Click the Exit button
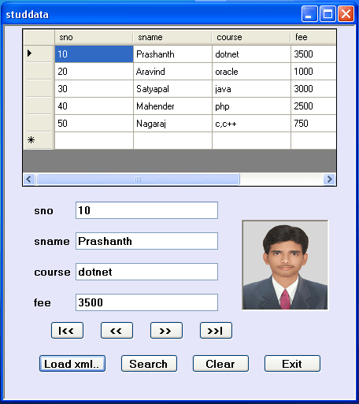Viewport: 359px width, 404px height. [x=292, y=364]
